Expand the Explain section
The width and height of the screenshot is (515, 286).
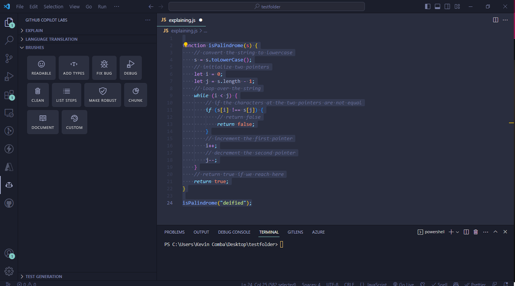[34, 30]
